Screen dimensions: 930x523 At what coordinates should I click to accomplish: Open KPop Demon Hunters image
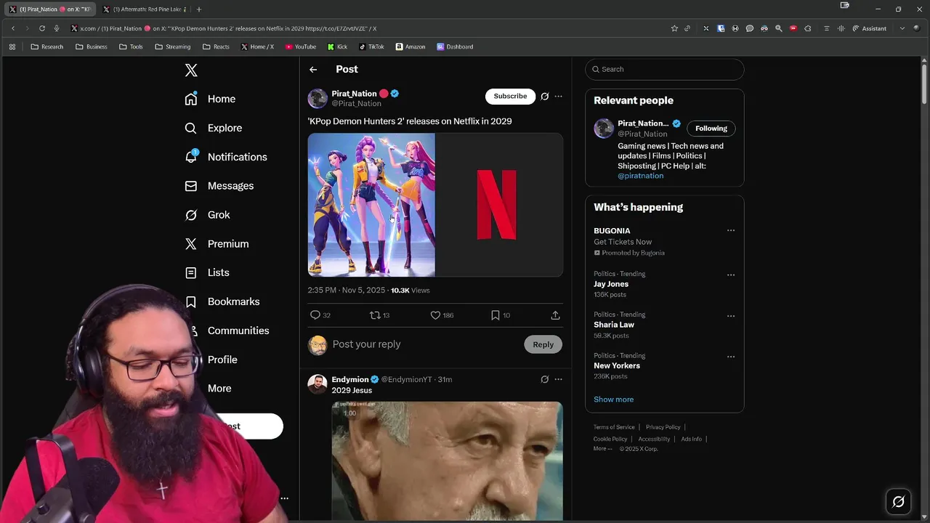(371, 205)
